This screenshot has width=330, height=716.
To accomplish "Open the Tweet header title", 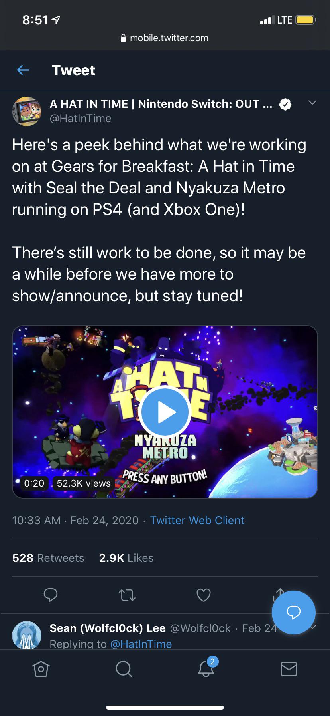I will 73,70.
